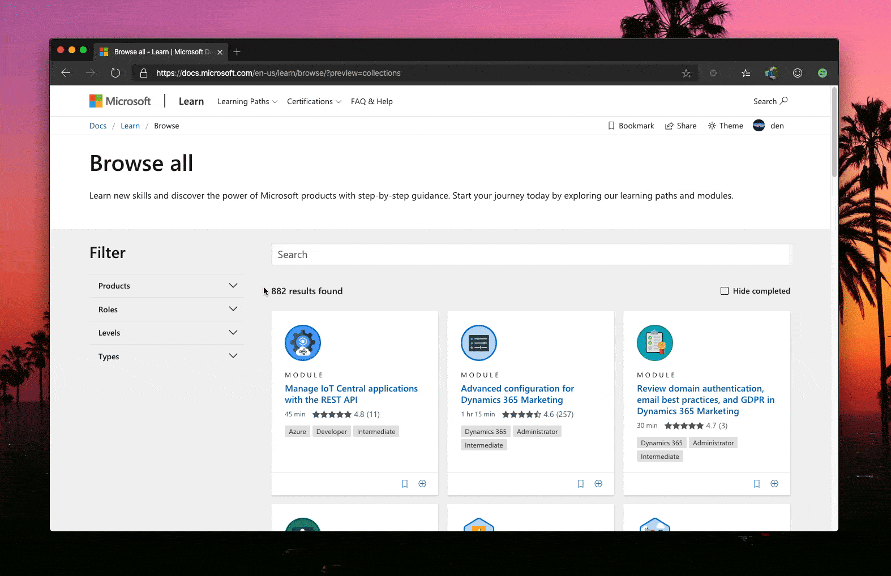The height and width of the screenshot is (576, 891).
Task: Click the 4.8 star rating
Action: click(346, 414)
